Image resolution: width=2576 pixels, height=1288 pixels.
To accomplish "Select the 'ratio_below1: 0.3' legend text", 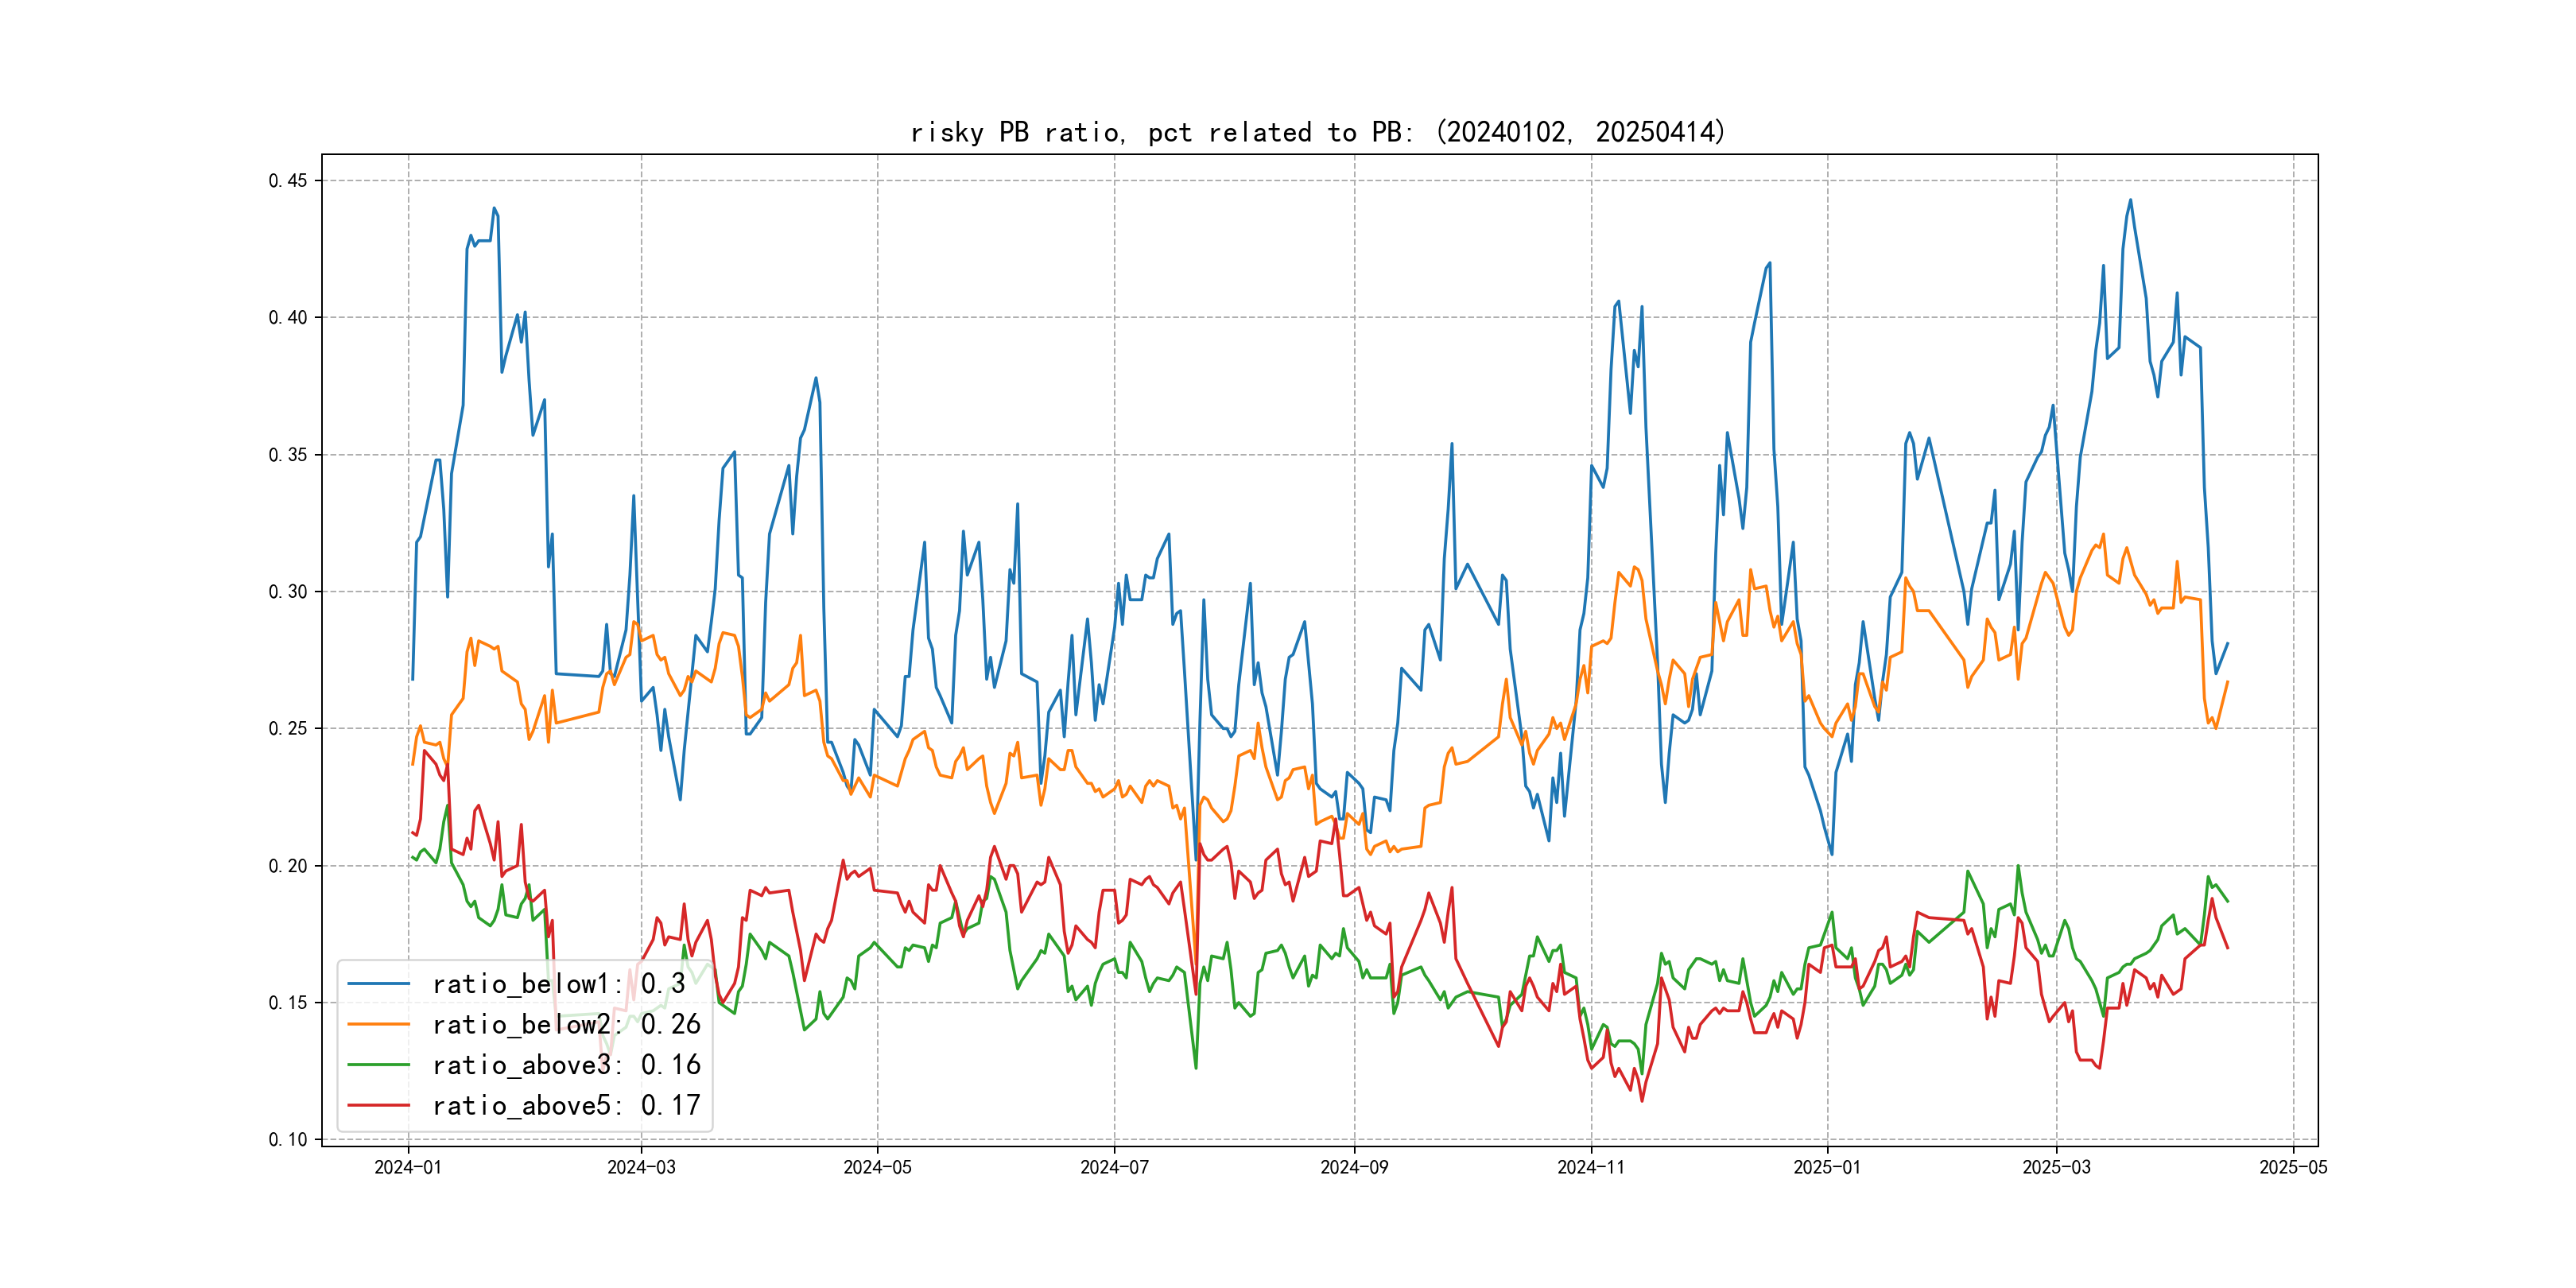I will (558, 984).
